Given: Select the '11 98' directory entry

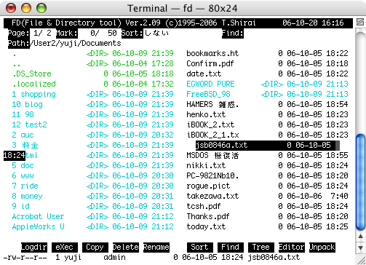Looking at the screenshot, I should point(93,114).
